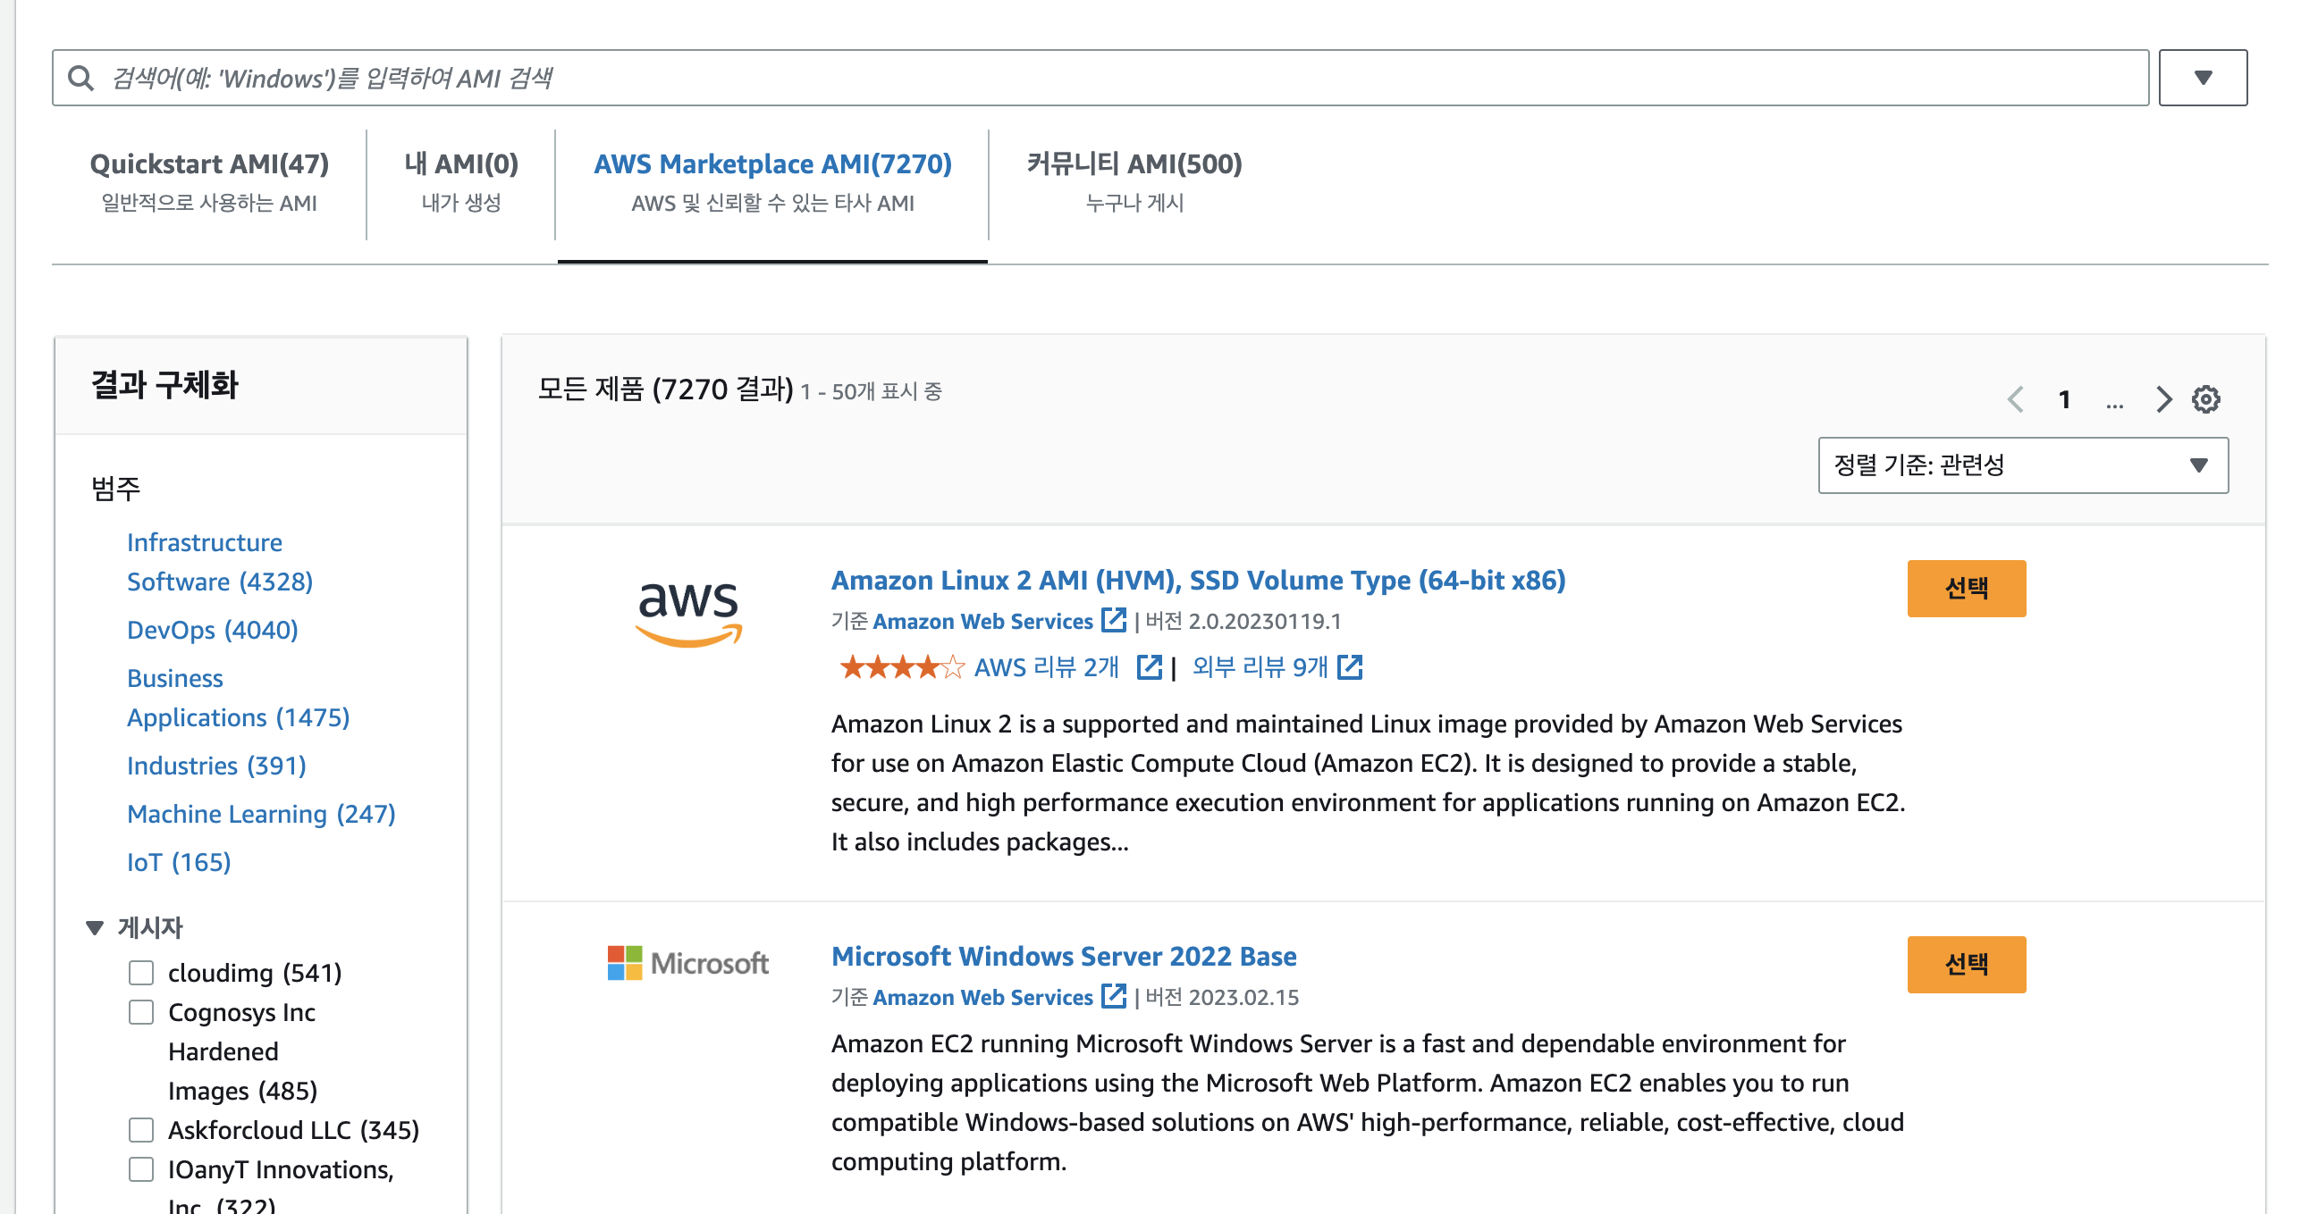This screenshot has width=2301, height=1214.
Task: Open Amazon Web Services link under Amazon Linux 2
Action: click(982, 621)
